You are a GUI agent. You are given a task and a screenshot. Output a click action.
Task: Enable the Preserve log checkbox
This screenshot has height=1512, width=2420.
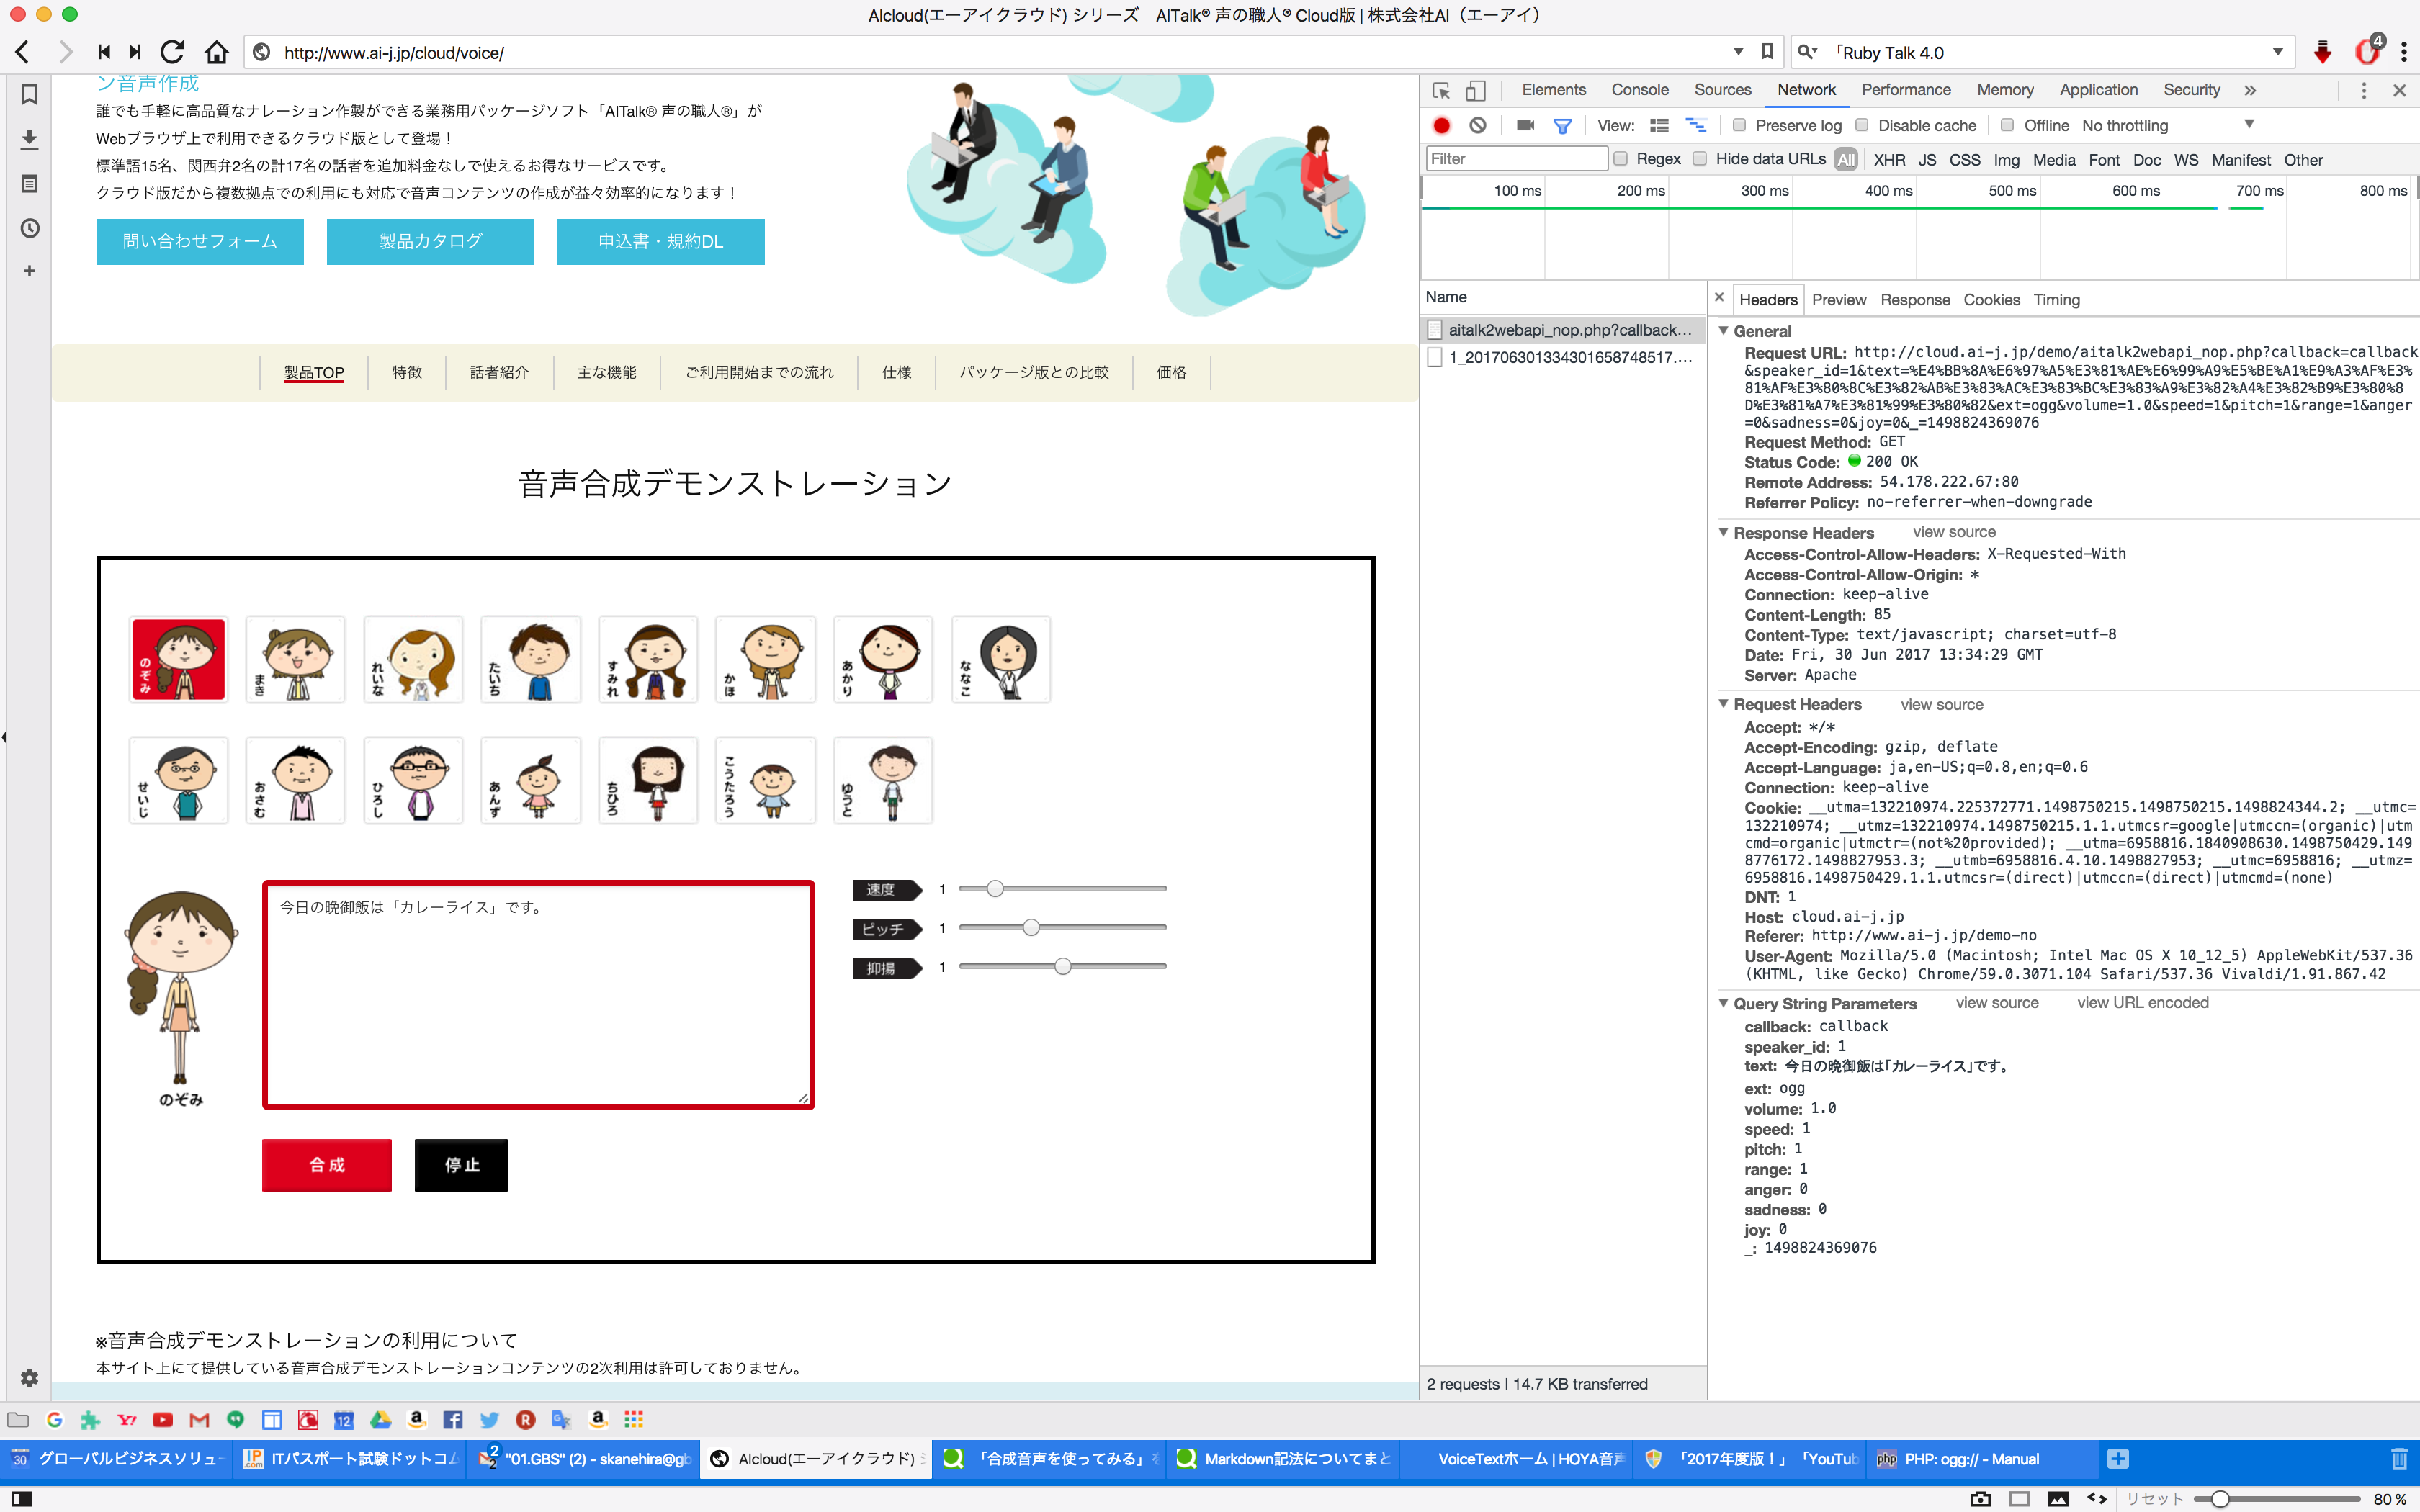click(x=1739, y=125)
